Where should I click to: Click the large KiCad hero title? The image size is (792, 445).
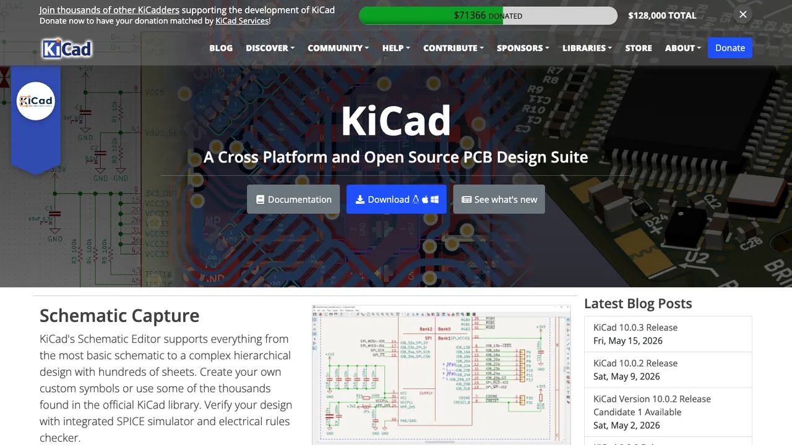click(x=396, y=121)
